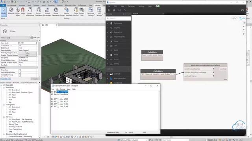Switch to the Collaborate ribbon tab
This screenshot has width=252, height=141.
82,5
